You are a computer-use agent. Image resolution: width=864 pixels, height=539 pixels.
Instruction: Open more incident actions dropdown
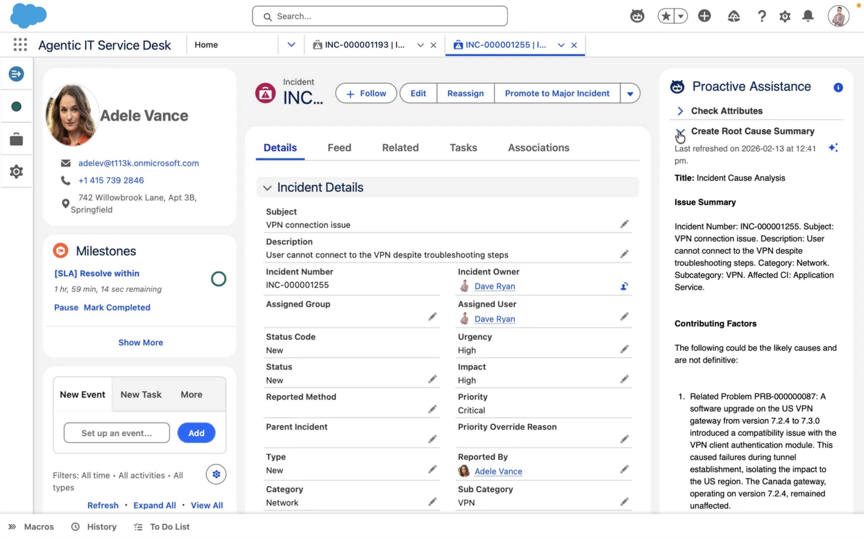630,93
